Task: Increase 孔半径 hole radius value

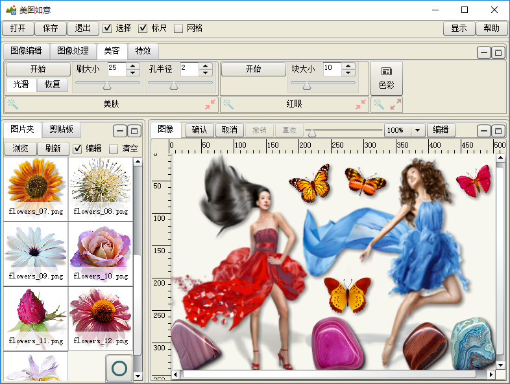Action: pos(205,66)
